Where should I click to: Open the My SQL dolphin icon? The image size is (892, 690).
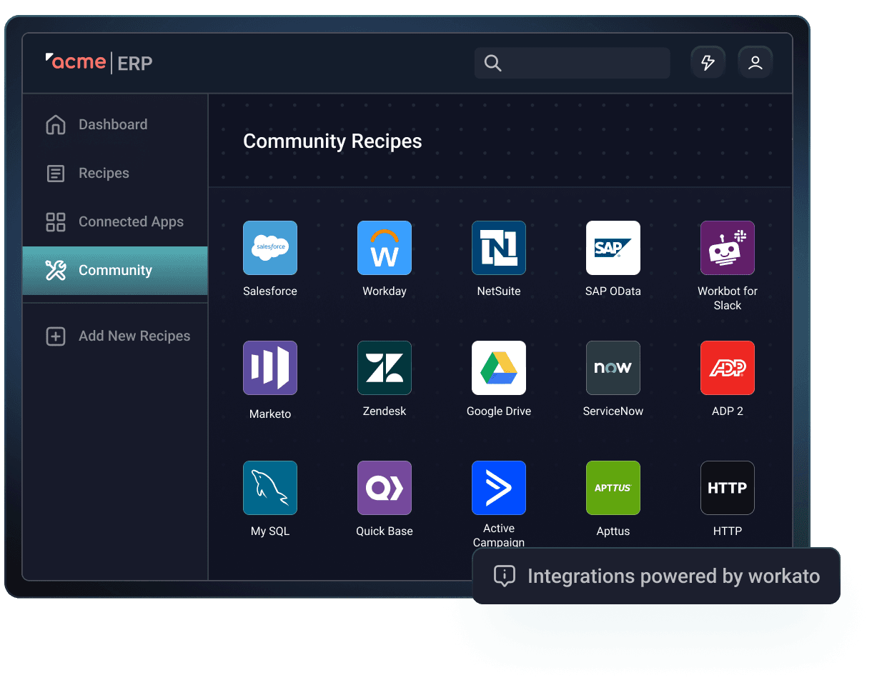click(x=270, y=488)
